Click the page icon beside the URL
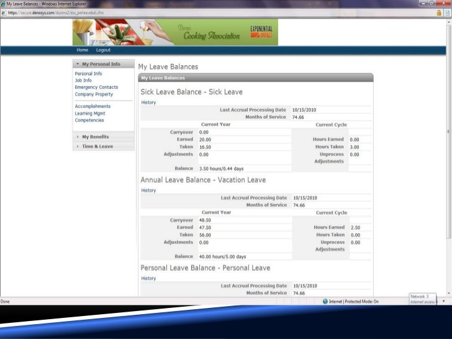Viewport: 452px width, 339px height. [x=4, y=12]
